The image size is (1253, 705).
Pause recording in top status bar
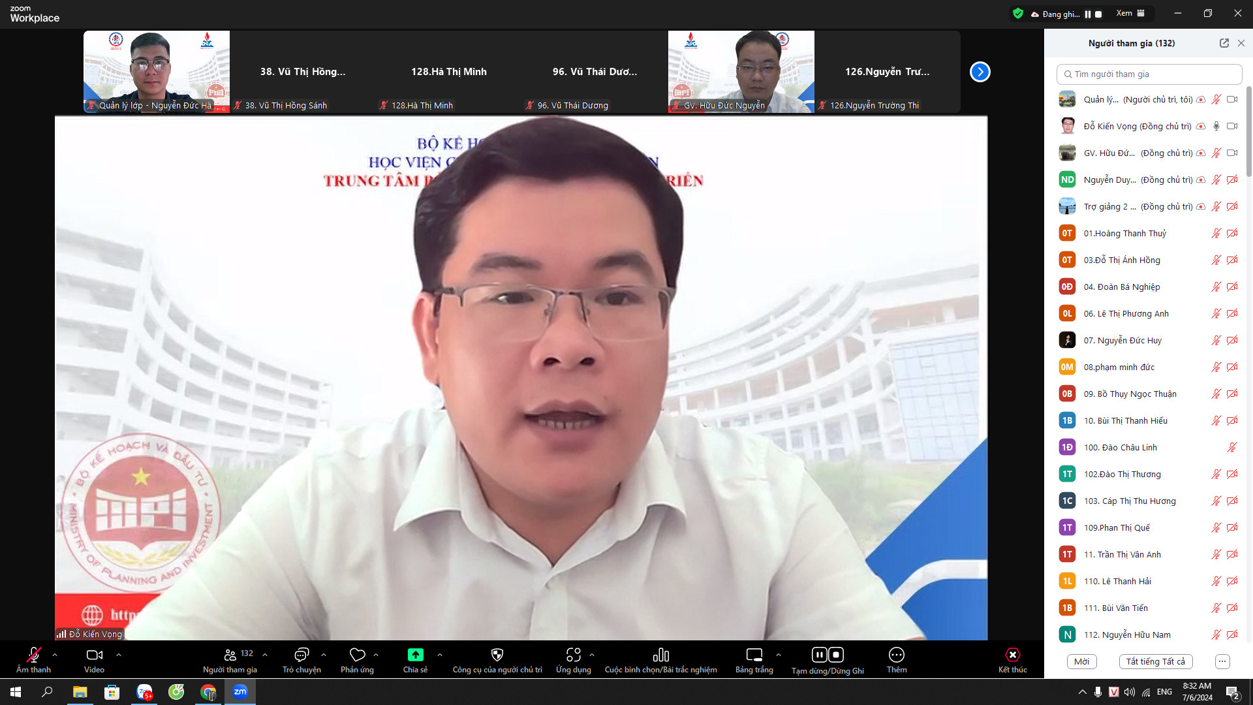[1088, 14]
